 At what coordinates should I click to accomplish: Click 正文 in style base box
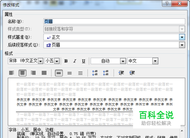(56, 37)
